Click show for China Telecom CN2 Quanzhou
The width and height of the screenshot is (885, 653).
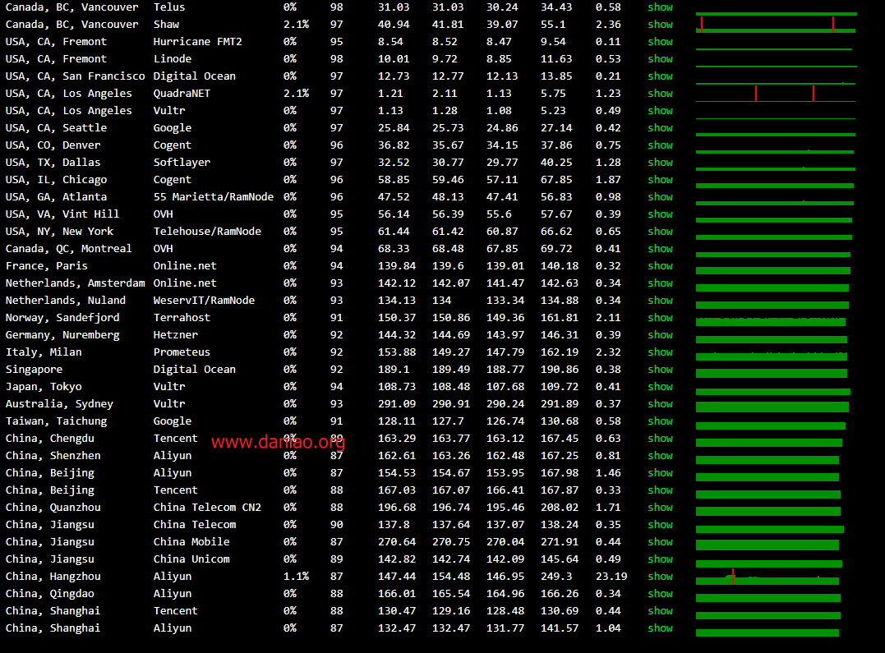(x=660, y=508)
